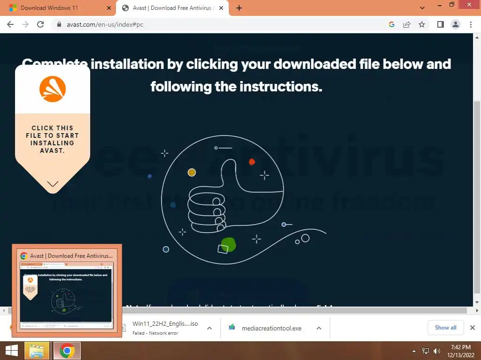The width and height of the screenshot is (481, 360).
Task: Click the down chevron on Avast pointer
Action: click(x=53, y=184)
